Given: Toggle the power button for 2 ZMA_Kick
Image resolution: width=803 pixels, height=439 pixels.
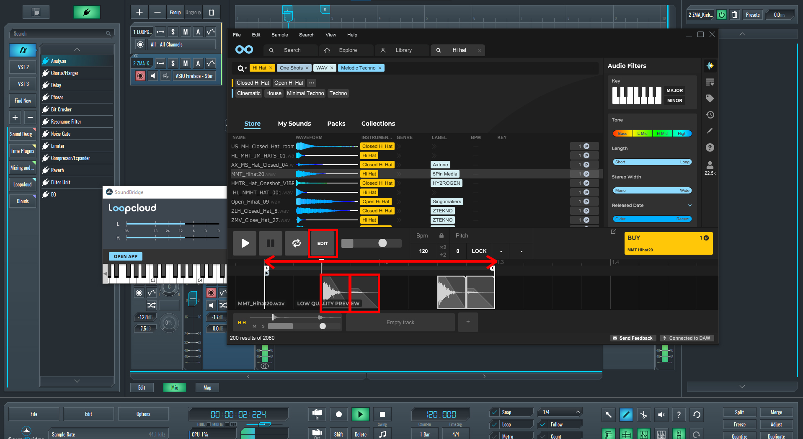Looking at the screenshot, I should pos(722,15).
